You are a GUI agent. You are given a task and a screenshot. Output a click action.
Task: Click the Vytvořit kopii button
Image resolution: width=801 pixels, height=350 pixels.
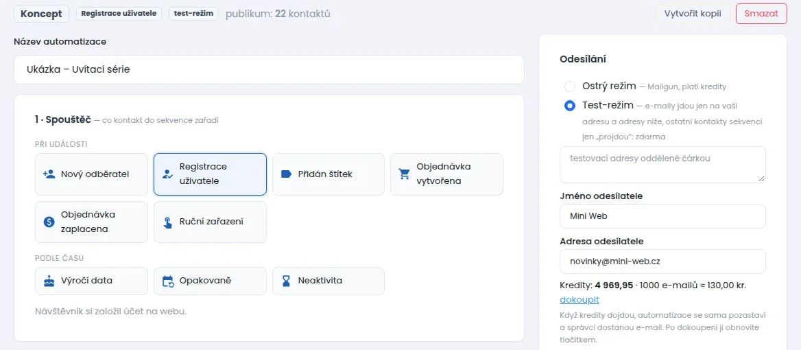pos(693,14)
